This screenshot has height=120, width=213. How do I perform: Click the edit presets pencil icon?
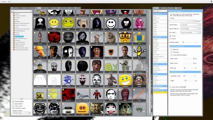coord(200,21)
